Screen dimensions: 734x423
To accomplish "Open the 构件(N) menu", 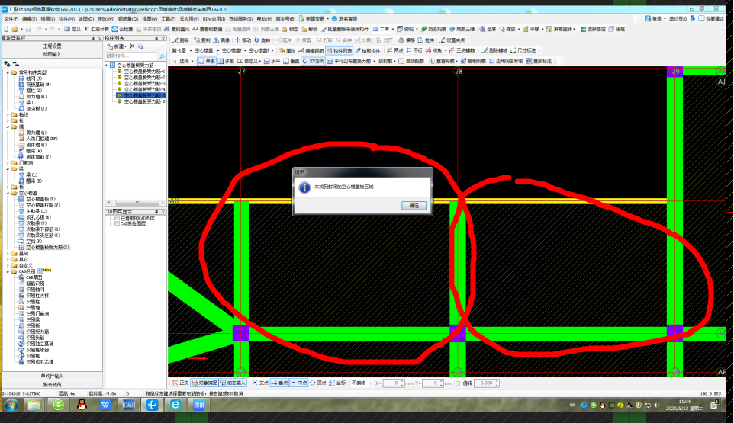I will point(66,19).
